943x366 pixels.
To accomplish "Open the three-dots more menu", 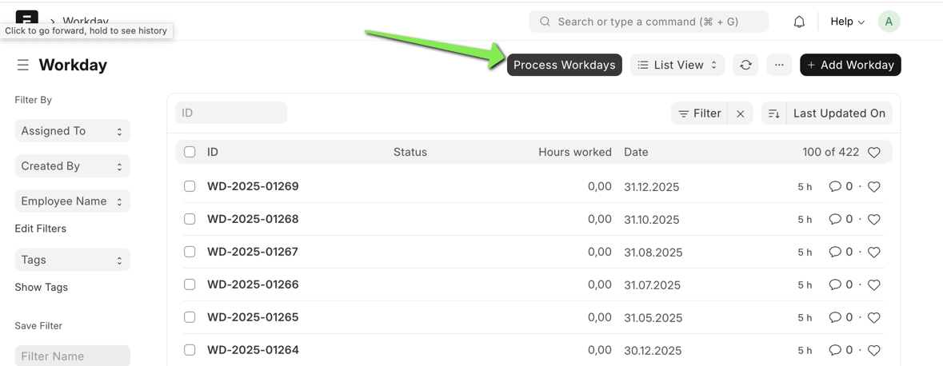I will tap(779, 65).
